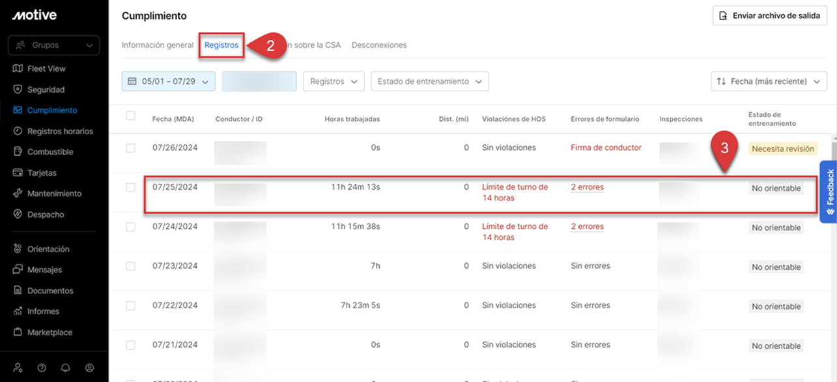This screenshot has height=382, width=837.
Task: Check the box for the 07/23/2024 row
Action: 130,266
